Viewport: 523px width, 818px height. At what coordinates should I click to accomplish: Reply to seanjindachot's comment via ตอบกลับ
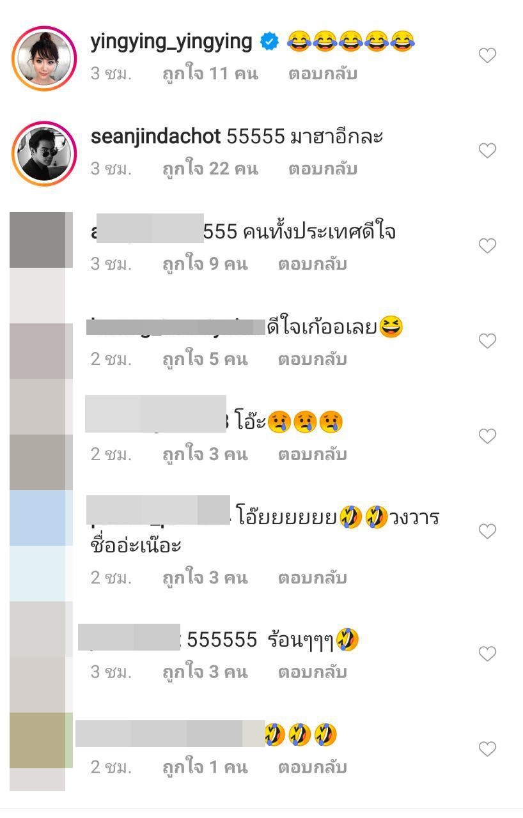(x=322, y=169)
